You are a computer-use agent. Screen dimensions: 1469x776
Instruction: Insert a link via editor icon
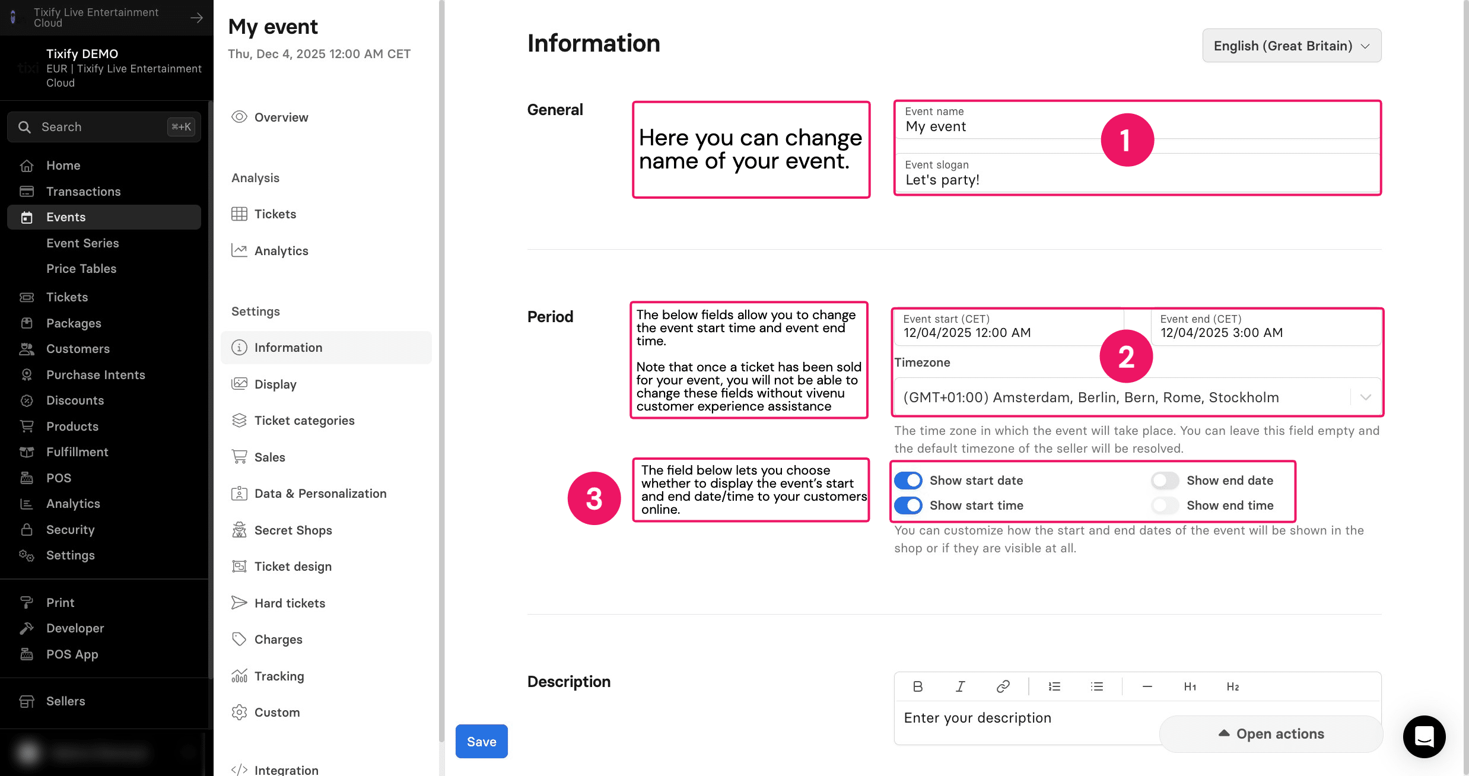1003,686
